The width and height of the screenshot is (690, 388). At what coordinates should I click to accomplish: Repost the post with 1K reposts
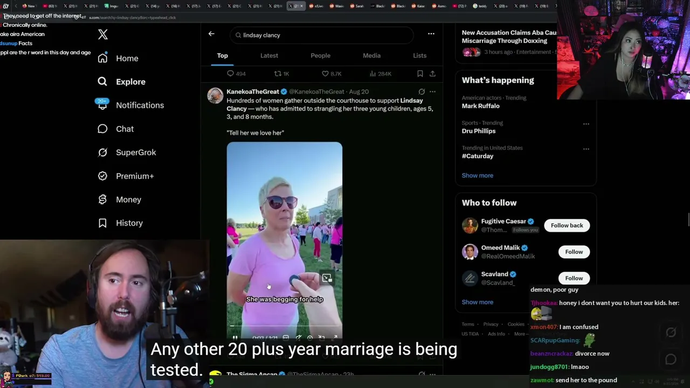[x=282, y=73]
